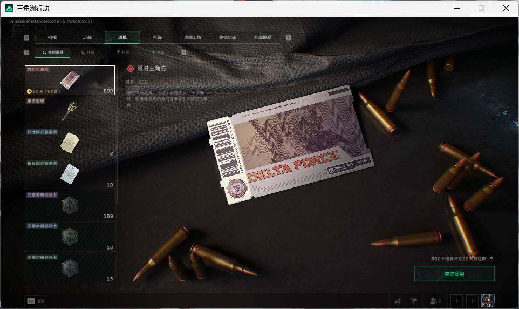Open the friends icon in bottom bar

point(433,301)
